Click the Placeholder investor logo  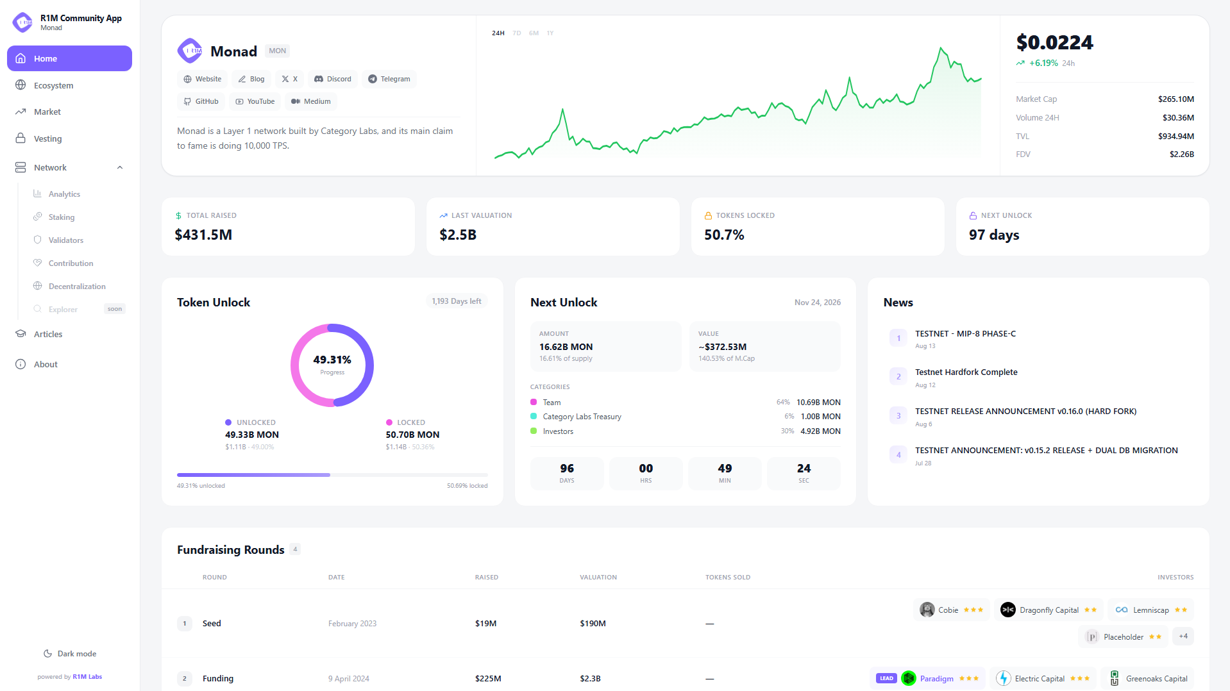pos(1092,637)
